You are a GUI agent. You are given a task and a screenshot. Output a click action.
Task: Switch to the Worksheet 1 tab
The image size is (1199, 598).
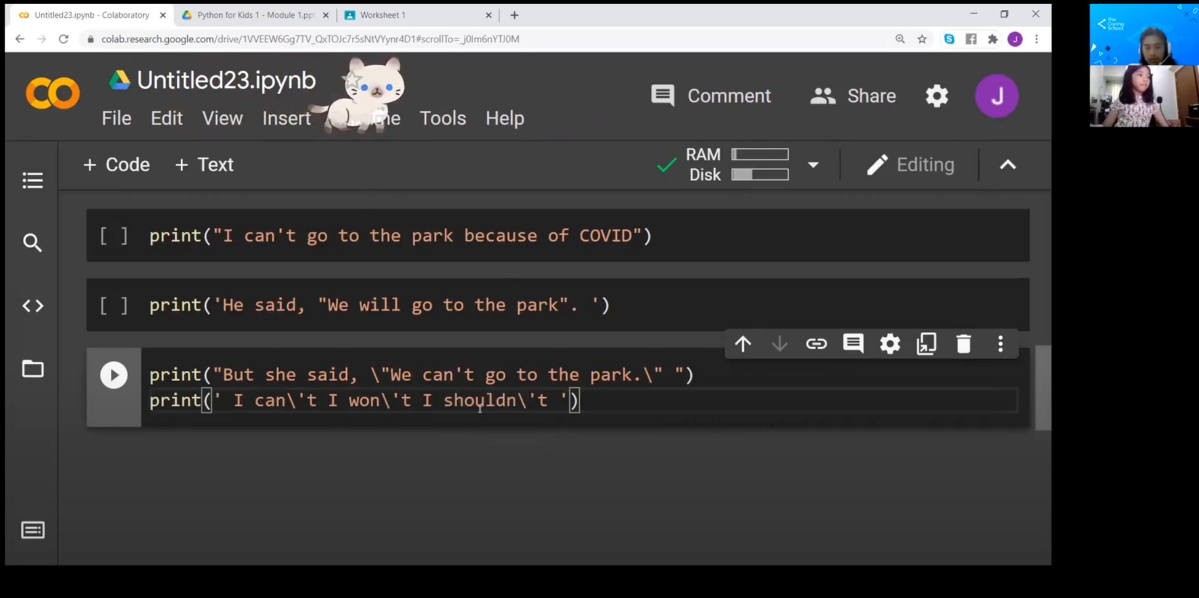pyautogui.click(x=413, y=15)
